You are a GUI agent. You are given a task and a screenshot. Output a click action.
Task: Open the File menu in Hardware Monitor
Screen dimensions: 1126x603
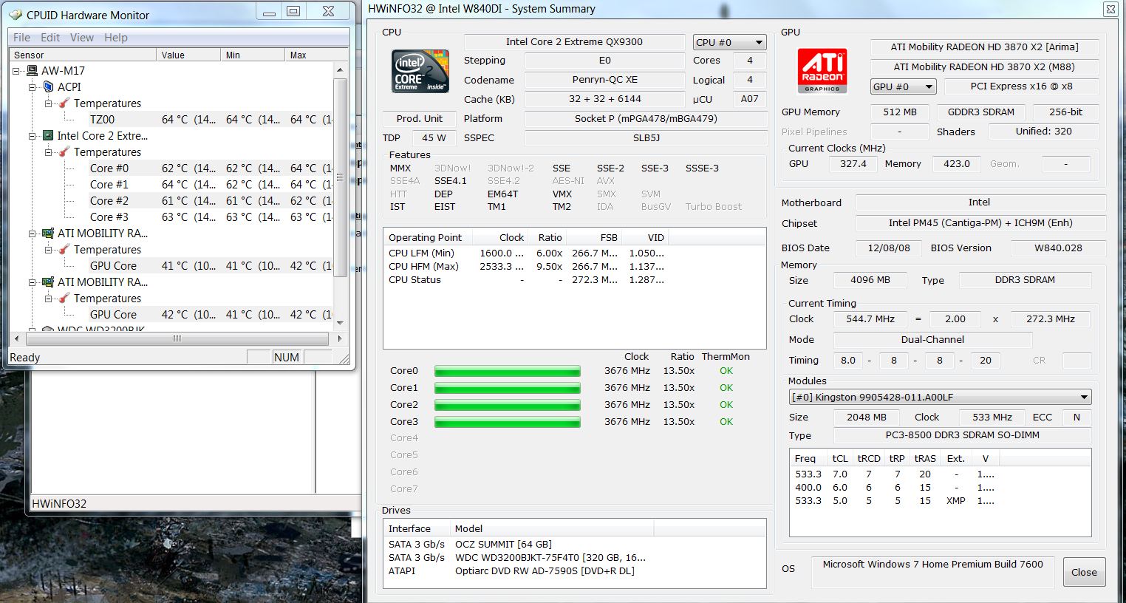coord(22,37)
